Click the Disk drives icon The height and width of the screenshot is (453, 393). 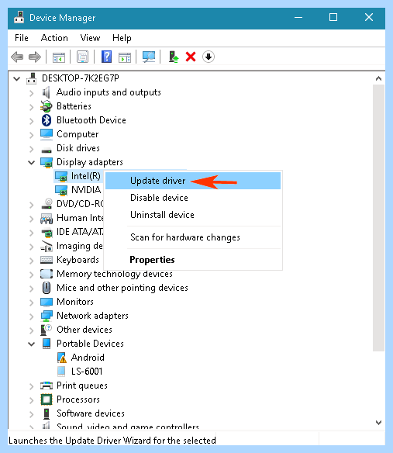(47, 150)
